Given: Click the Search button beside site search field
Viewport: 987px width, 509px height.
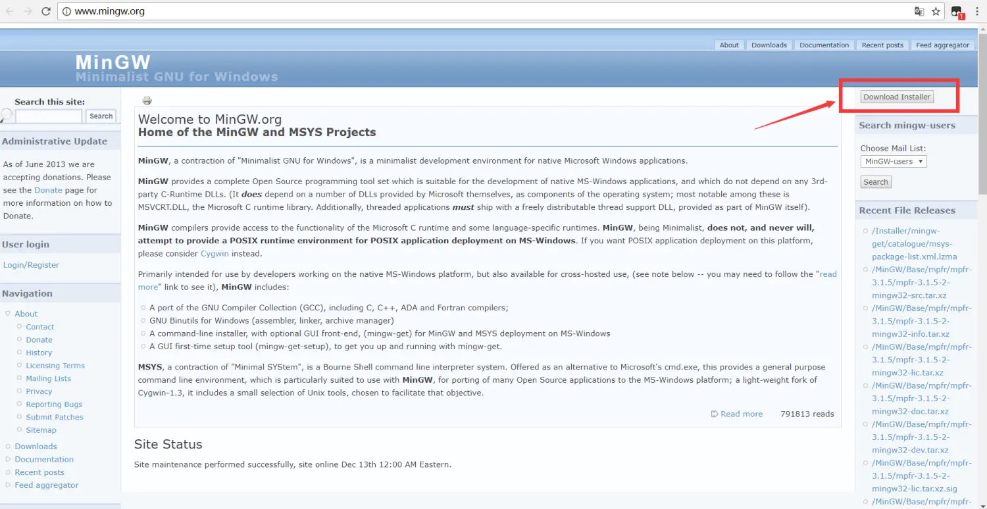Looking at the screenshot, I should click(x=101, y=116).
